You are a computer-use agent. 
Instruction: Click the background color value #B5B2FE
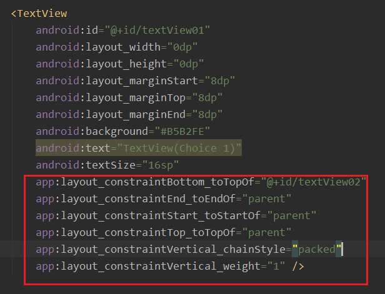point(182,132)
